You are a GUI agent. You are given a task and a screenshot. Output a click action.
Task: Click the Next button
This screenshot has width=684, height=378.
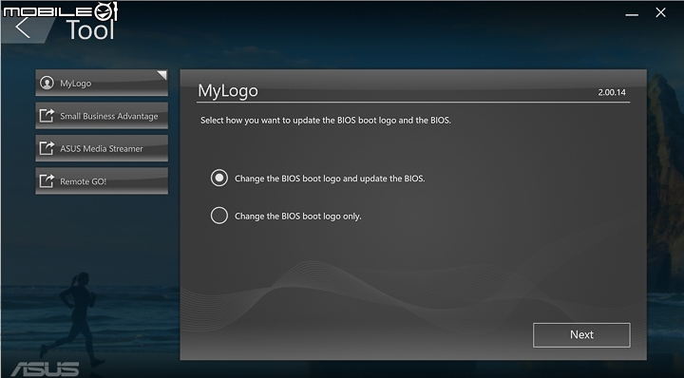point(581,335)
